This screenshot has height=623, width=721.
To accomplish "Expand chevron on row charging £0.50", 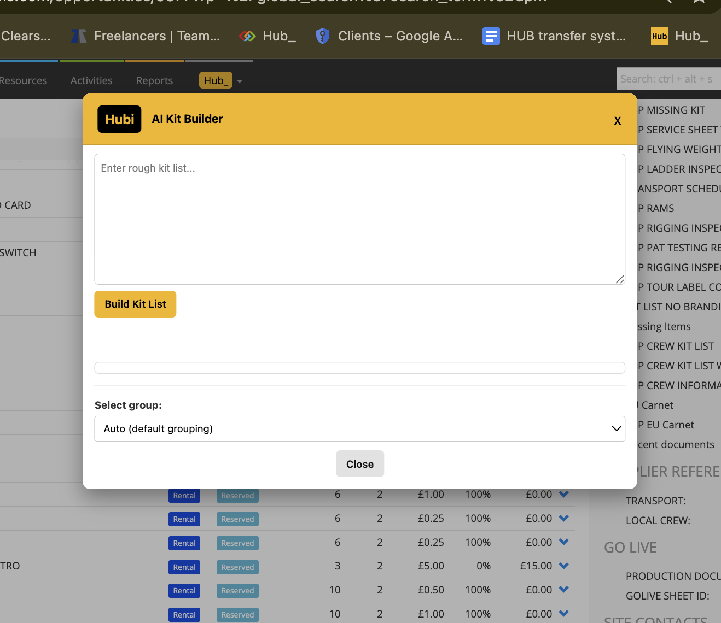I will click(564, 590).
